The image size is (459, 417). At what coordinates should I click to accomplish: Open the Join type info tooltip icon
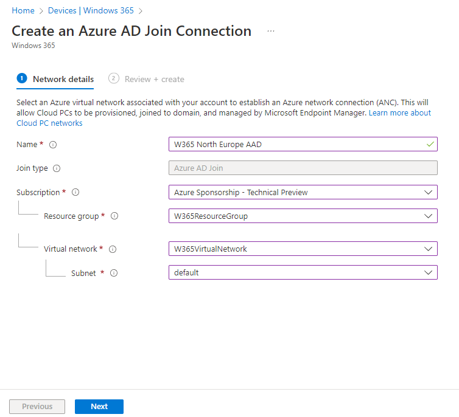pyautogui.click(x=57, y=168)
